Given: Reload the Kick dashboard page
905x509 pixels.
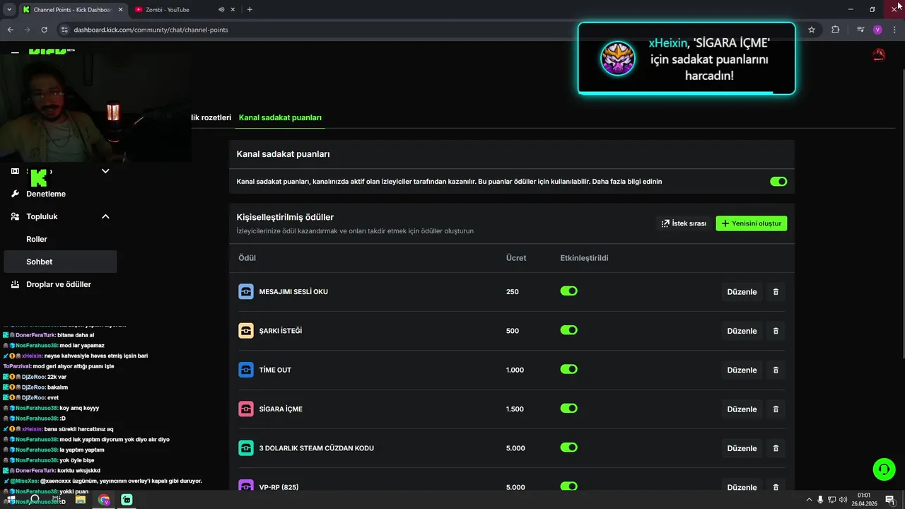Looking at the screenshot, I should point(44,30).
